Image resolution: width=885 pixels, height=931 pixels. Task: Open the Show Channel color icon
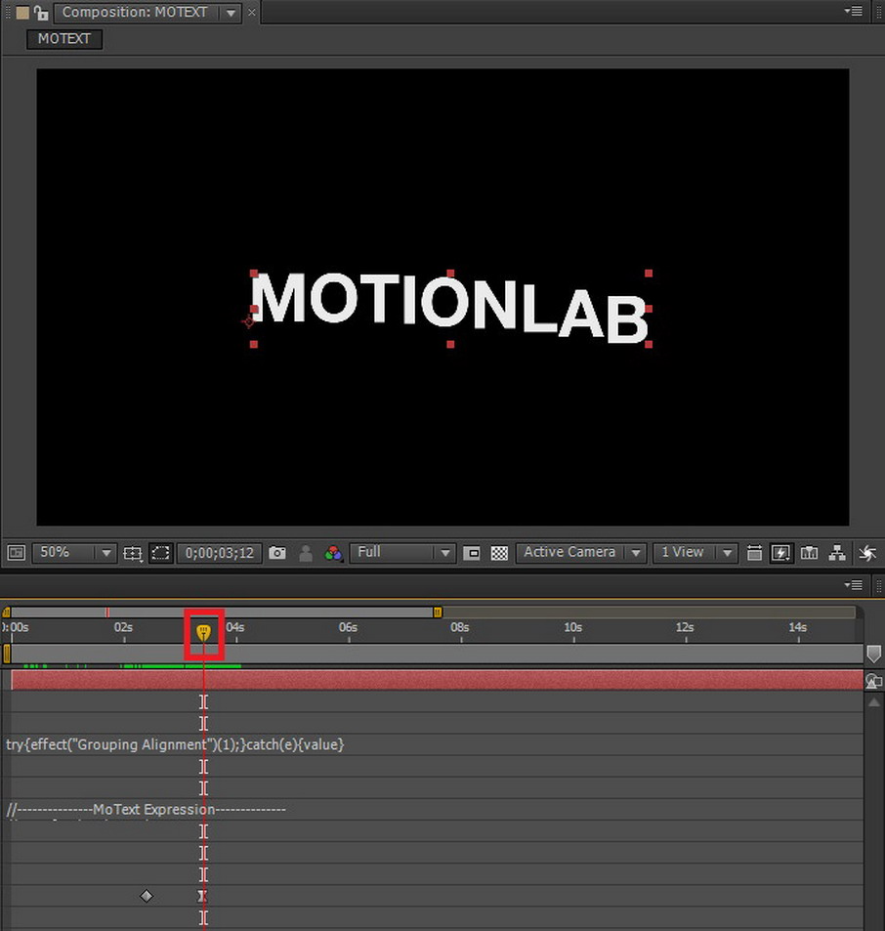pos(333,553)
